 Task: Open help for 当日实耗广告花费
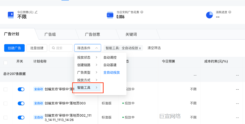click(142, 12)
